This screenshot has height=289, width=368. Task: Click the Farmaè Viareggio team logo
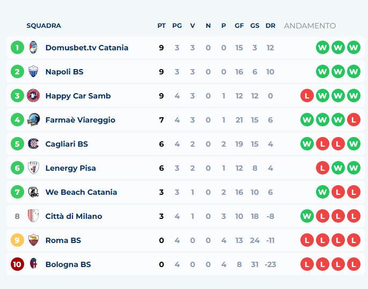33,120
